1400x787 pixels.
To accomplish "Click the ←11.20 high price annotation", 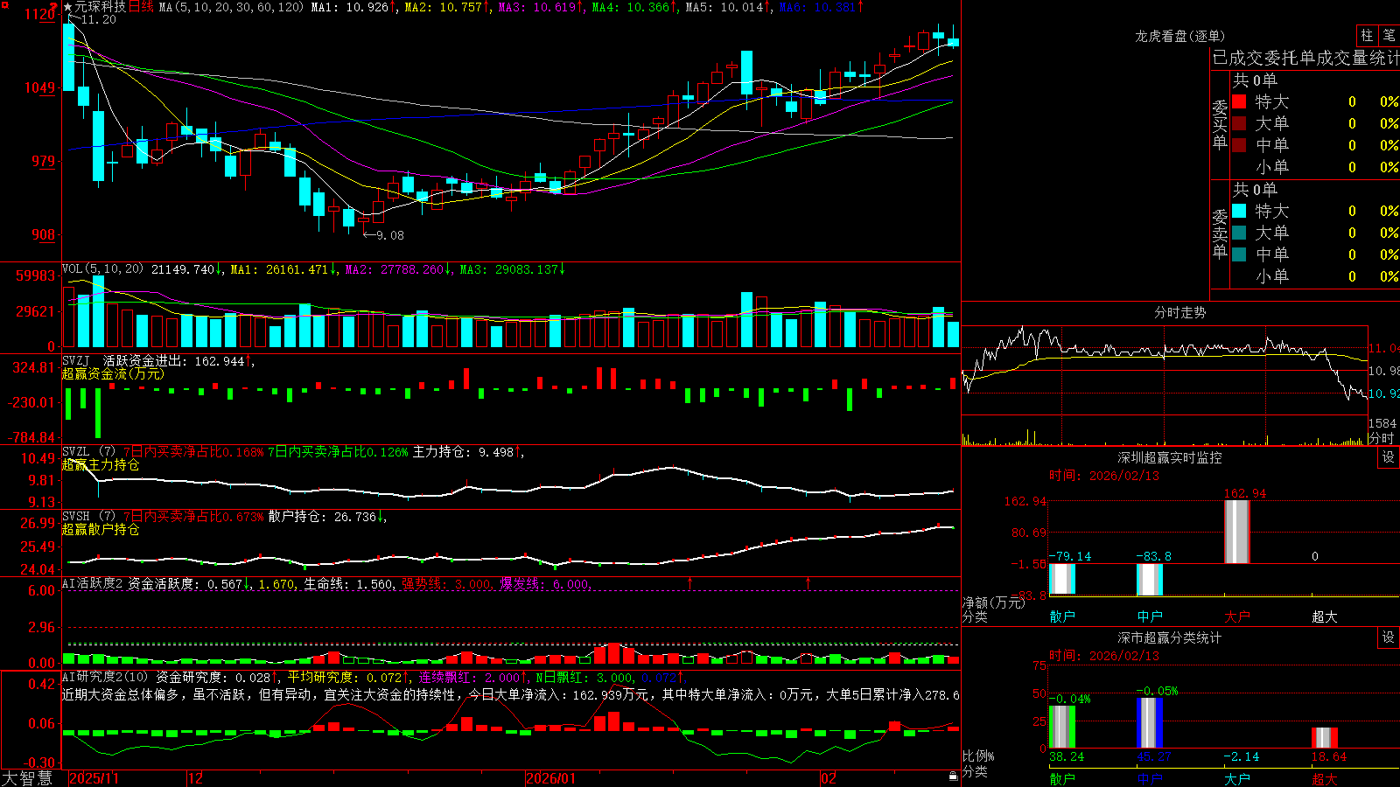I will pyautogui.click(x=91, y=19).
